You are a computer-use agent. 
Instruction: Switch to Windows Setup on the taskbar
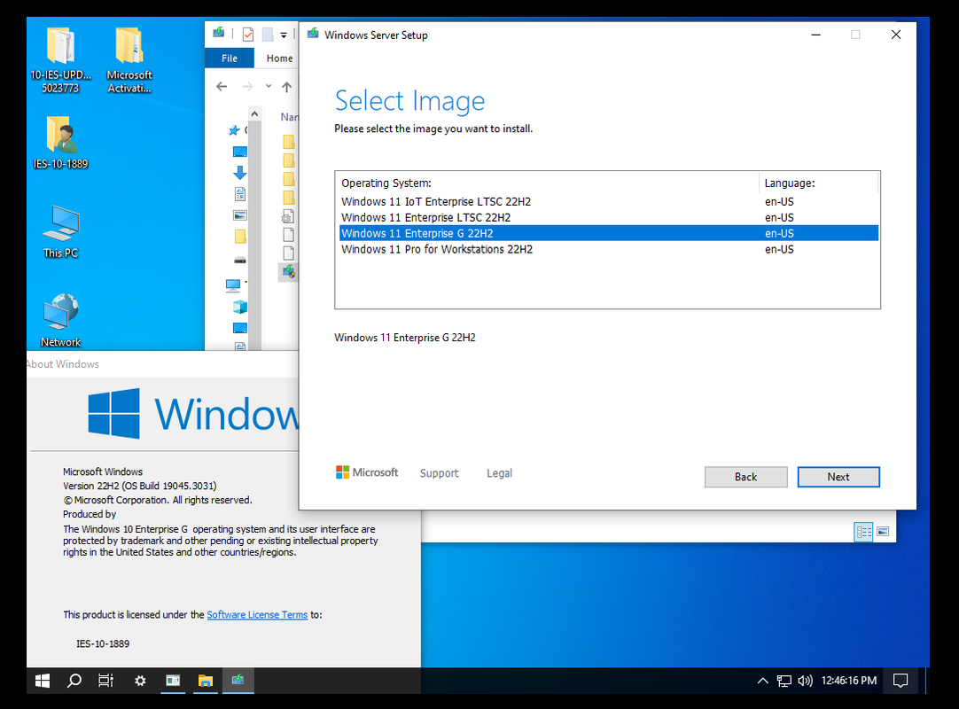[238, 681]
